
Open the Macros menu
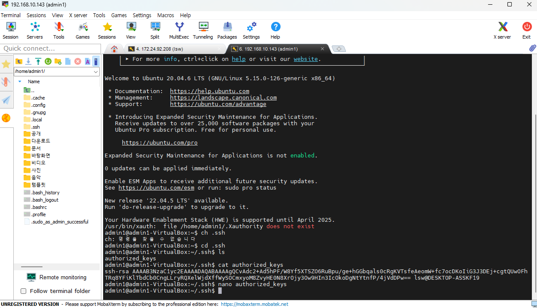coord(166,15)
